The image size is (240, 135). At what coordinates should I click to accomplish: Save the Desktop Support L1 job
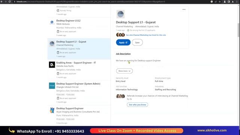pyautogui.click(x=137, y=42)
